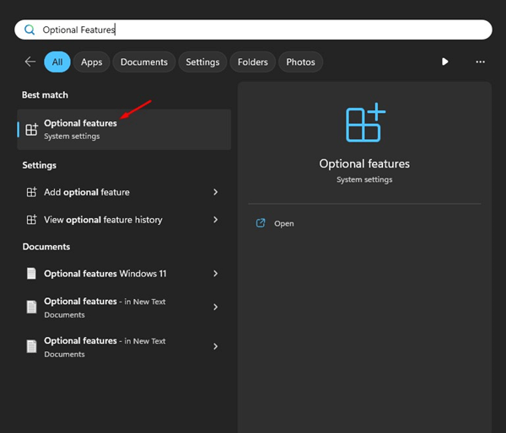
Task: Open Optional features from preview pane
Action: click(x=283, y=223)
